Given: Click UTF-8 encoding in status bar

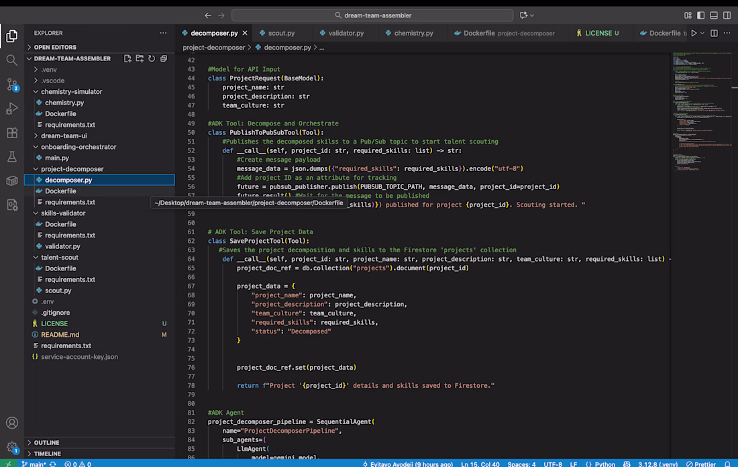Looking at the screenshot, I should pyautogui.click(x=553, y=464).
